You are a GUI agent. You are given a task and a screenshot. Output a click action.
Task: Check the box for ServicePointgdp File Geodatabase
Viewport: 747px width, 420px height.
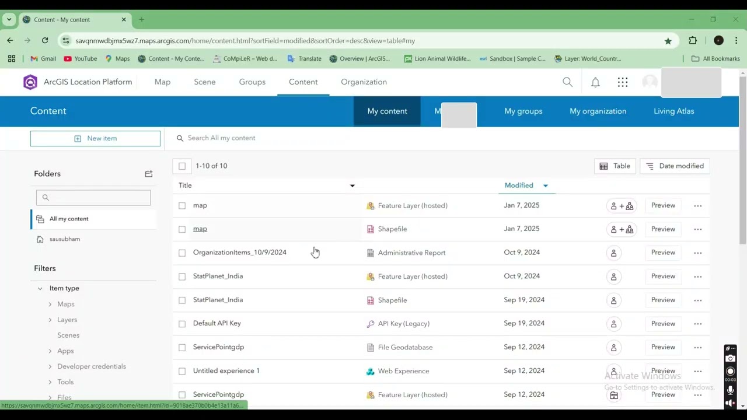click(182, 348)
